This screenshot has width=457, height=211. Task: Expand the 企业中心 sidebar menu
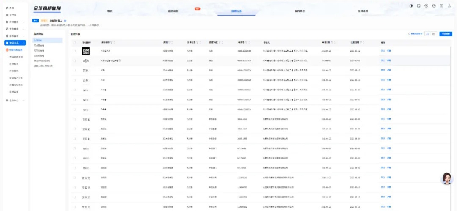[23, 100]
